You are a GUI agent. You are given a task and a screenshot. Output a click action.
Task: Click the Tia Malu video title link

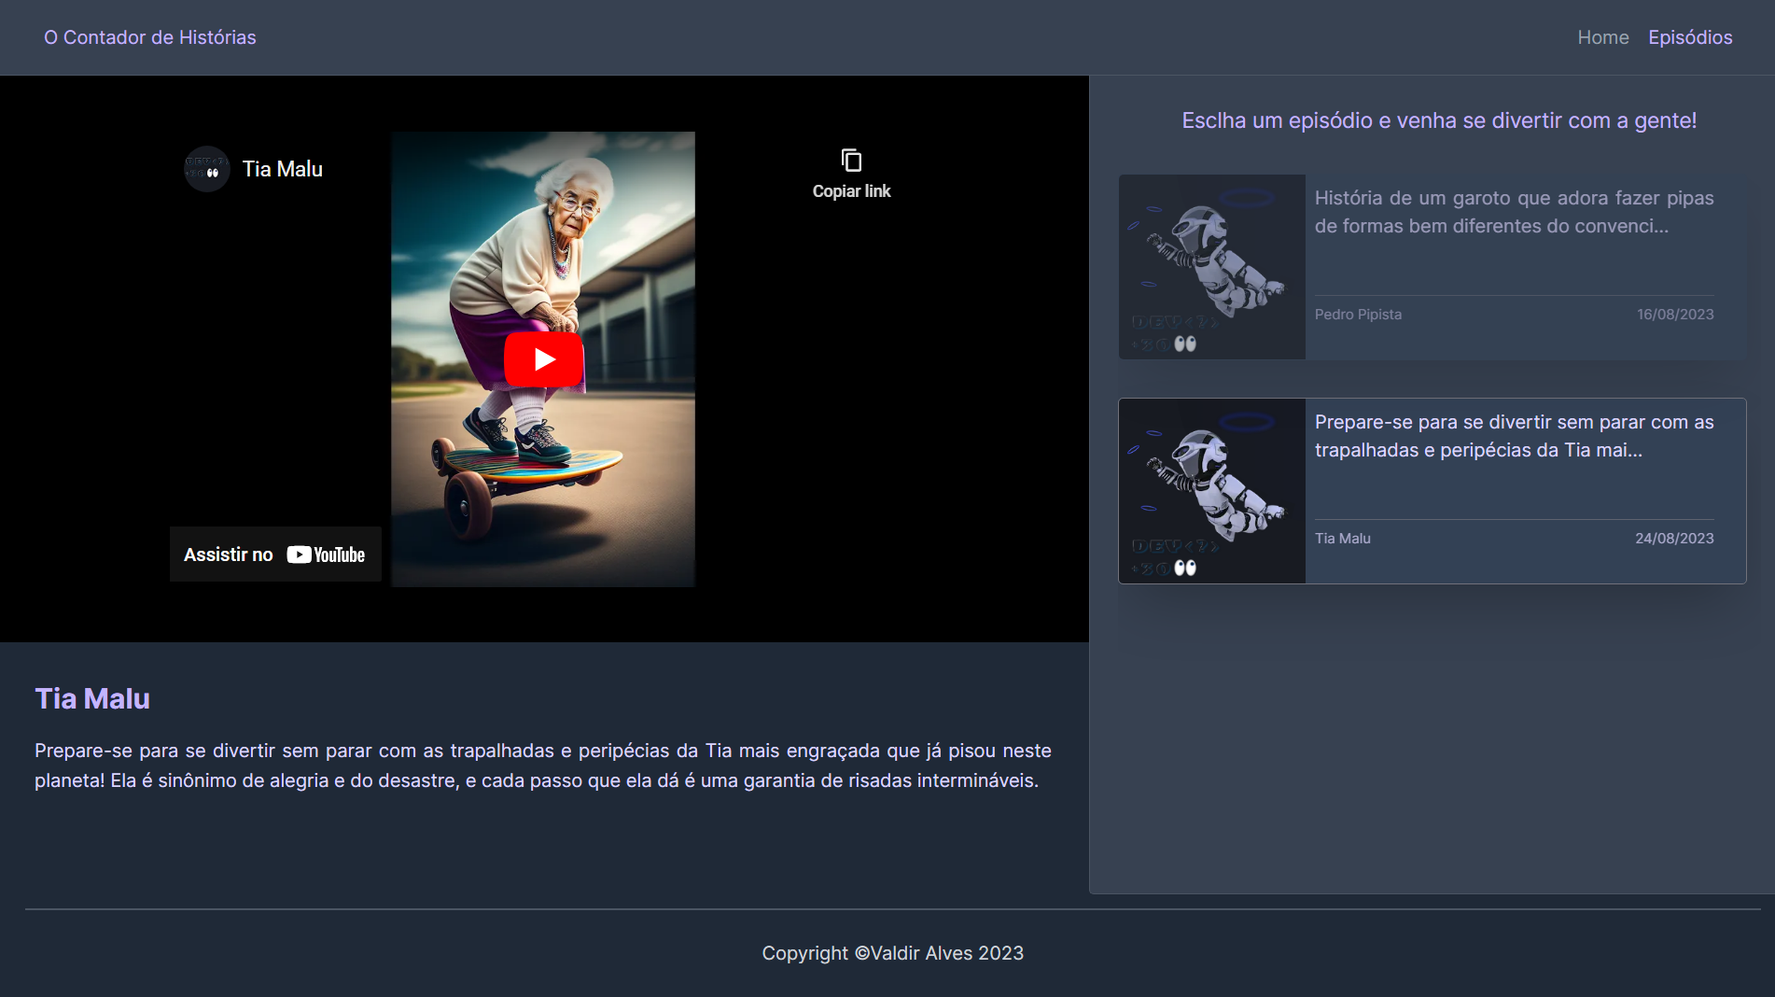[283, 169]
